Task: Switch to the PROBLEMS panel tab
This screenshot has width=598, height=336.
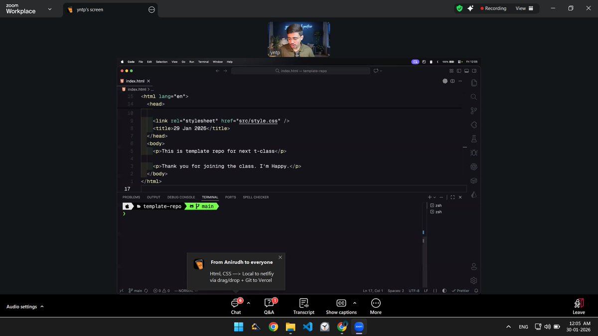Action: (x=131, y=197)
